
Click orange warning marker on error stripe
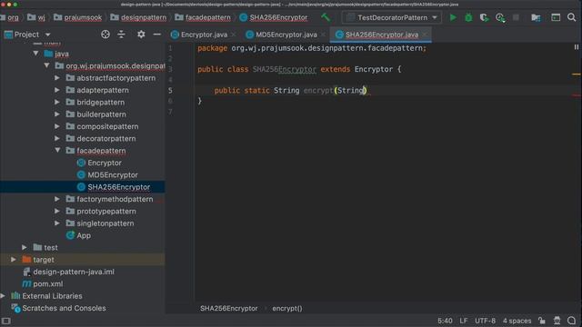point(576,74)
